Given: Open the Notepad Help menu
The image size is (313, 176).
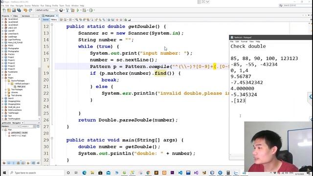Looking at the screenshot, I should tap(258, 42).
